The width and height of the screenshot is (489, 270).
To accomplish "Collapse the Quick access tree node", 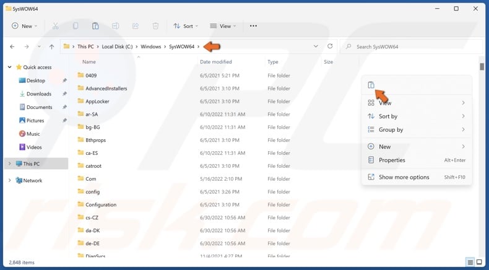I will tap(10, 67).
